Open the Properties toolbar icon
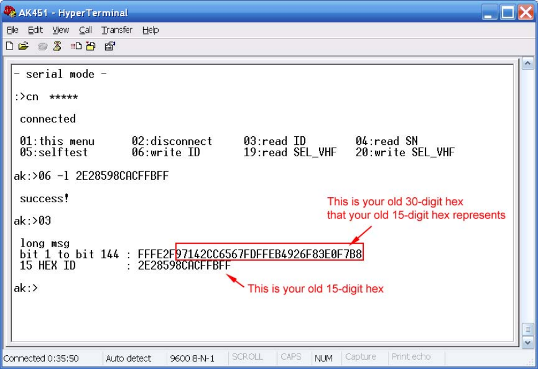This screenshot has height=369, width=538. (109, 46)
